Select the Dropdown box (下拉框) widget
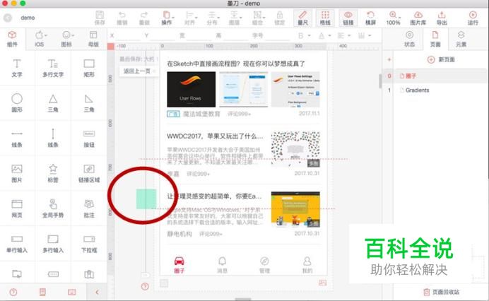The height and width of the screenshot is (301, 489). click(x=89, y=244)
